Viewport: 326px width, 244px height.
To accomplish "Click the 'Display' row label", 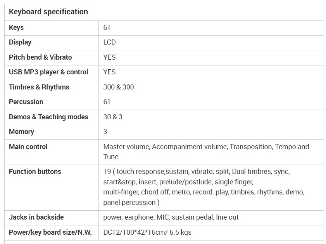I will pyautogui.click(x=20, y=42).
